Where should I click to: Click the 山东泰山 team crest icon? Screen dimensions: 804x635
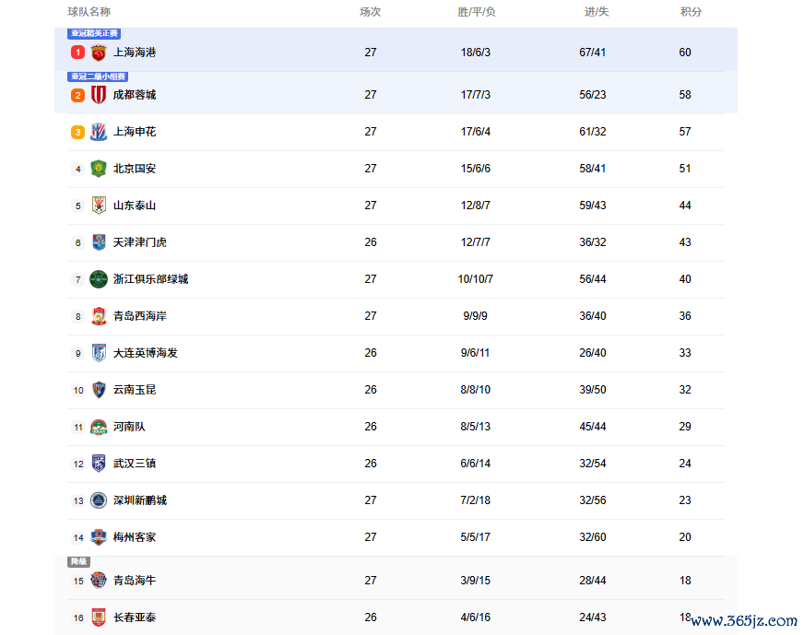tap(99, 206)
